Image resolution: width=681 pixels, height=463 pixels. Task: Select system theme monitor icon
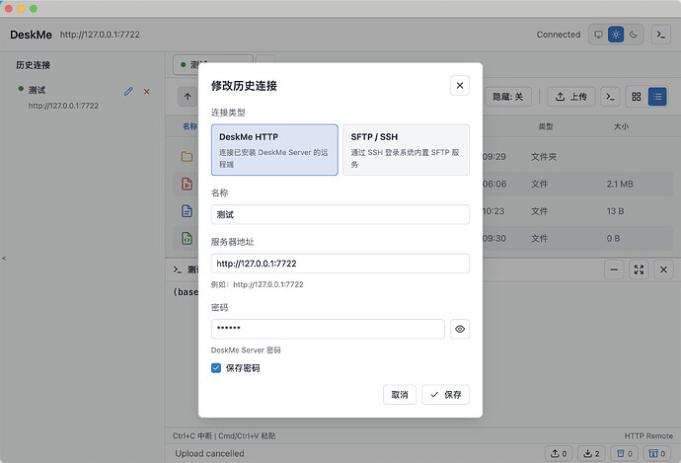click(598, 35)
